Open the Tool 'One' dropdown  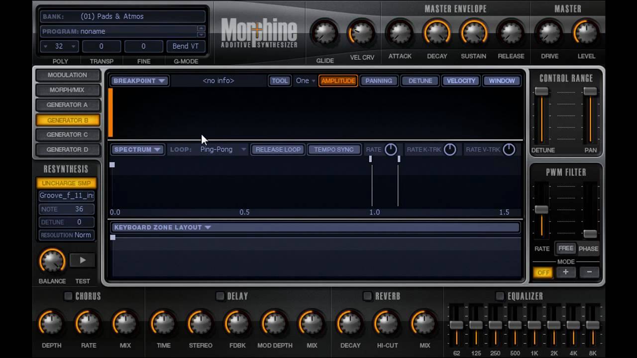coord(306,81)
